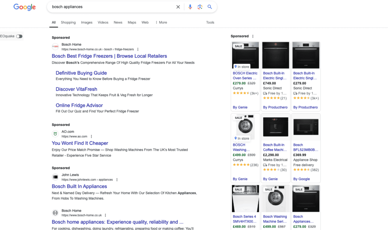Viewport: 388px width, 230px height.
Task: Click Bosch Washing Machine Seri… title at £499.00 £567
Action: [x=275, y=219]
